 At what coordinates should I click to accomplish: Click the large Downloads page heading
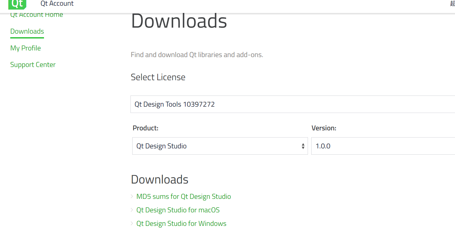click(179, 21)
